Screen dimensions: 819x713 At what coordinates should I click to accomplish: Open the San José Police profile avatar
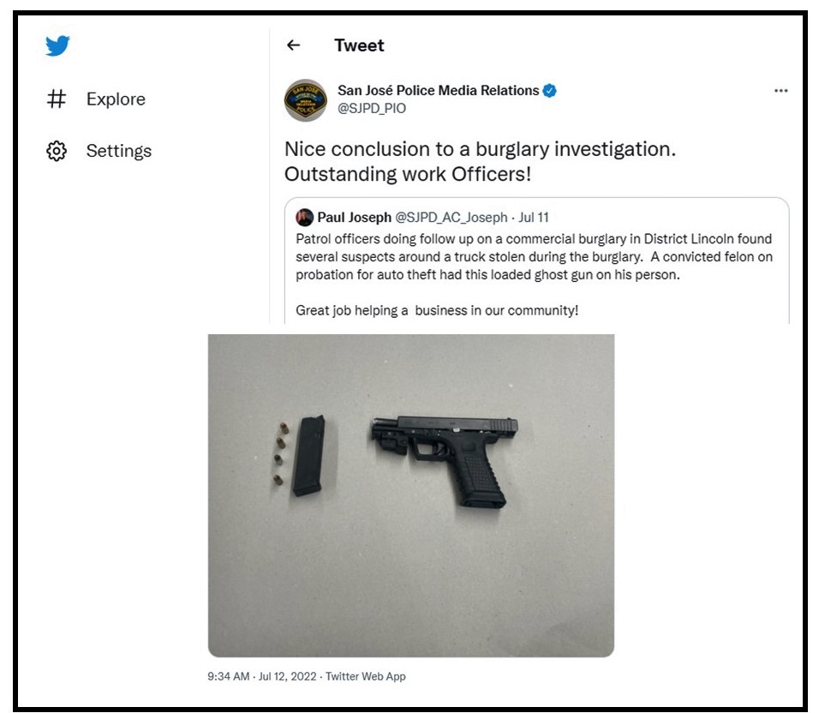click(x=305, y=100)
